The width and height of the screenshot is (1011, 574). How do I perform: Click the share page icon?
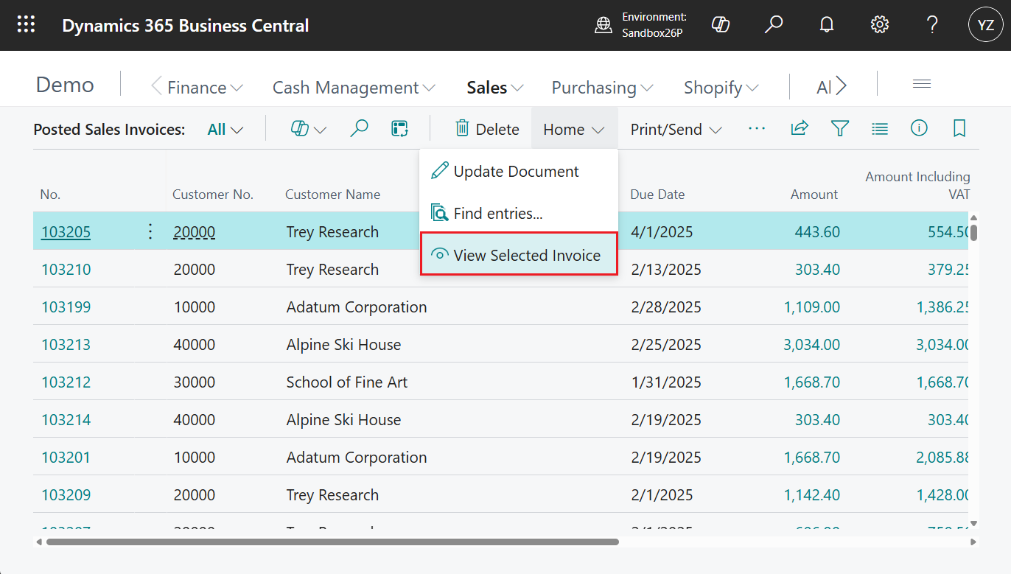800,128
